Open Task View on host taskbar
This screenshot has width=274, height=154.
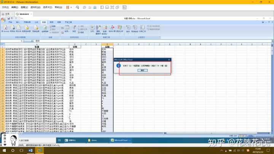click(x=21, y=150)
